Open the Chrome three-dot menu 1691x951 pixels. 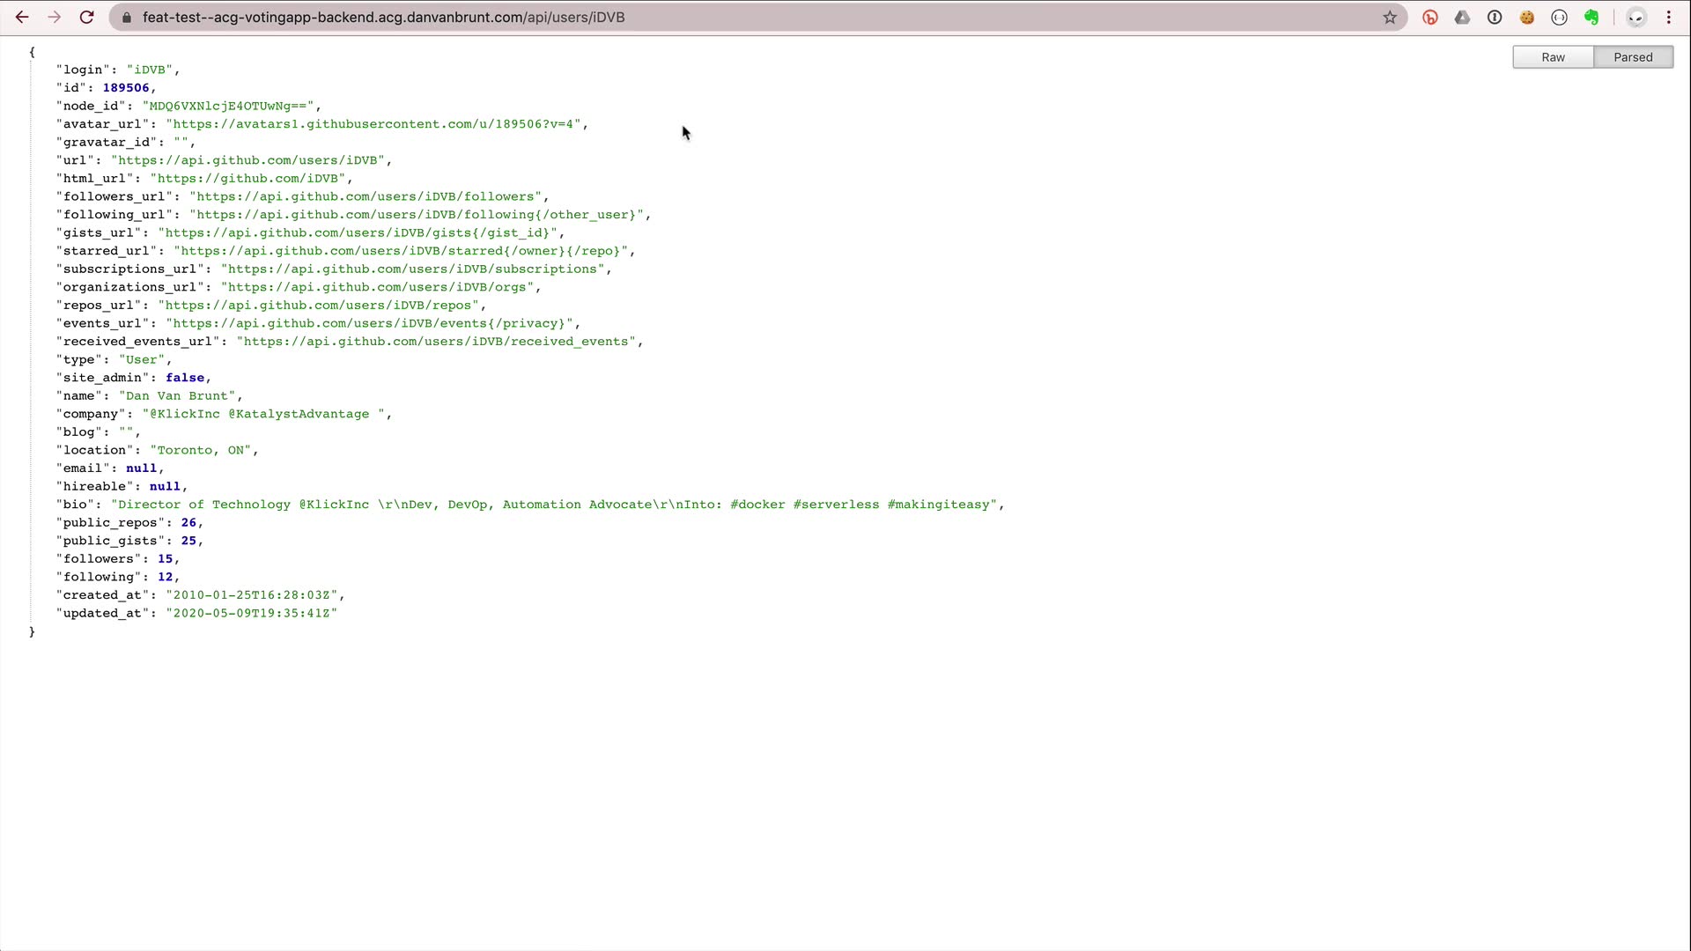coord(1669,17)
